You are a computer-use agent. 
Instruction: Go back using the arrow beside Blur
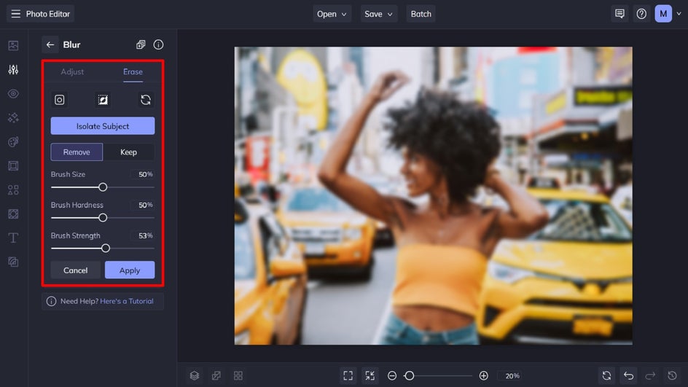pyautogui.click(x=50, y=44)
